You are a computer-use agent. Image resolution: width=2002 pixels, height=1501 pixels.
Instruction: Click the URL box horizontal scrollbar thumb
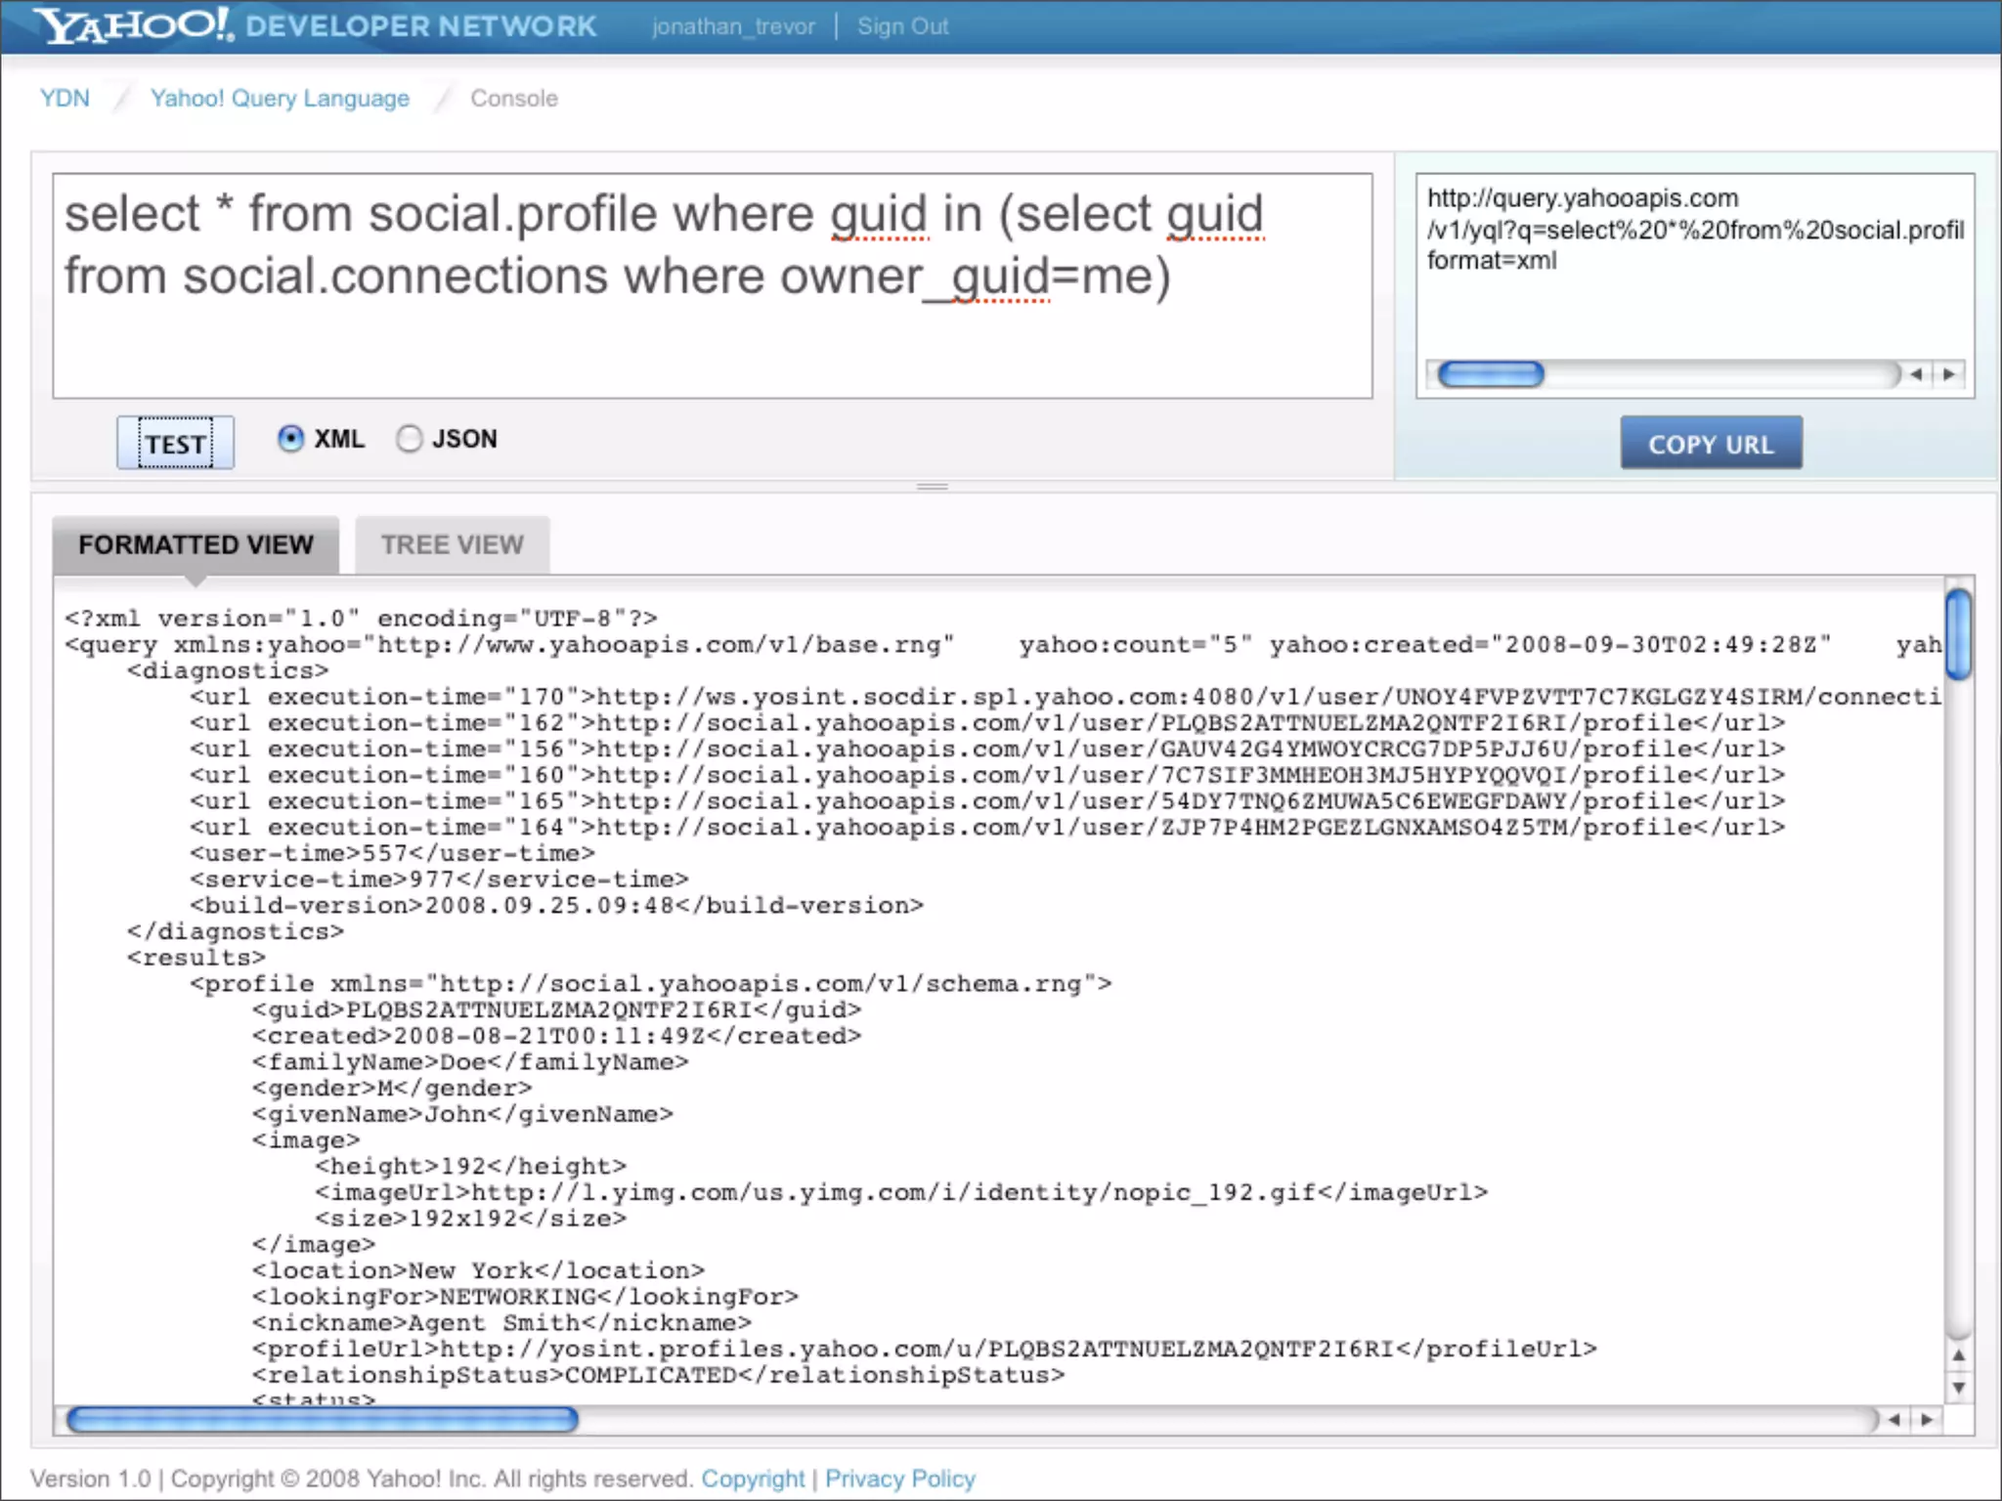[x=1491, y=374]
